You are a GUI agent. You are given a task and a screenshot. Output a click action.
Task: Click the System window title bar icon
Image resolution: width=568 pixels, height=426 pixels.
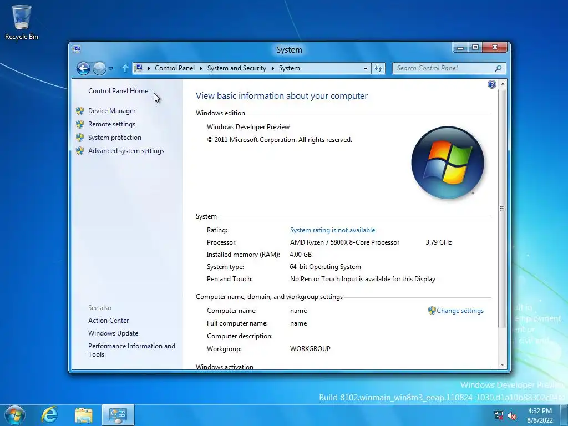point(77,49)
